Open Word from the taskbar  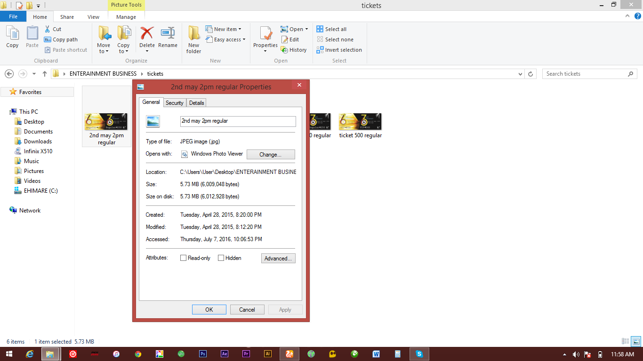pyautogui.click(x=376, y=354)
